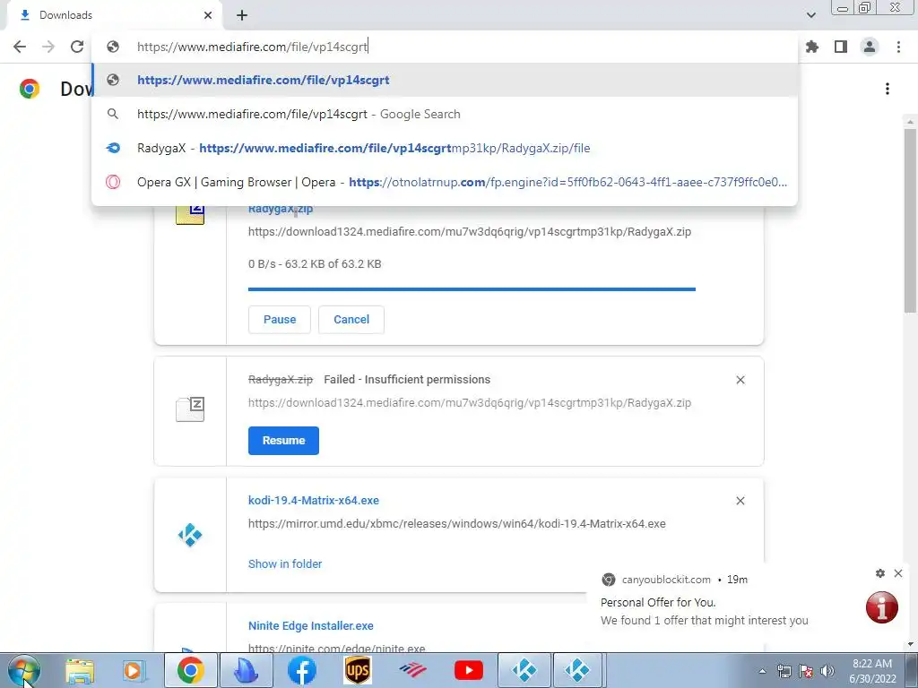Open a new tab with the plus button

(242, 15)
